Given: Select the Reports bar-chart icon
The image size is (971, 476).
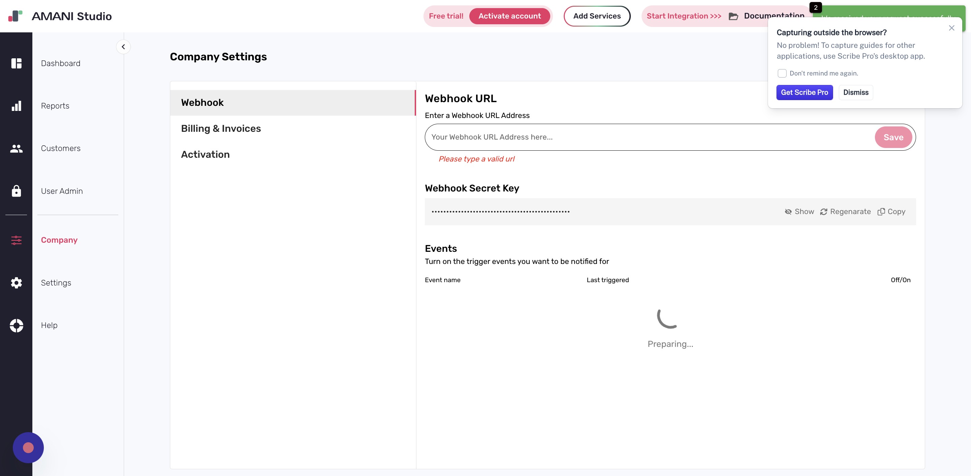Looking at the screenshot, I should (17, 106).
